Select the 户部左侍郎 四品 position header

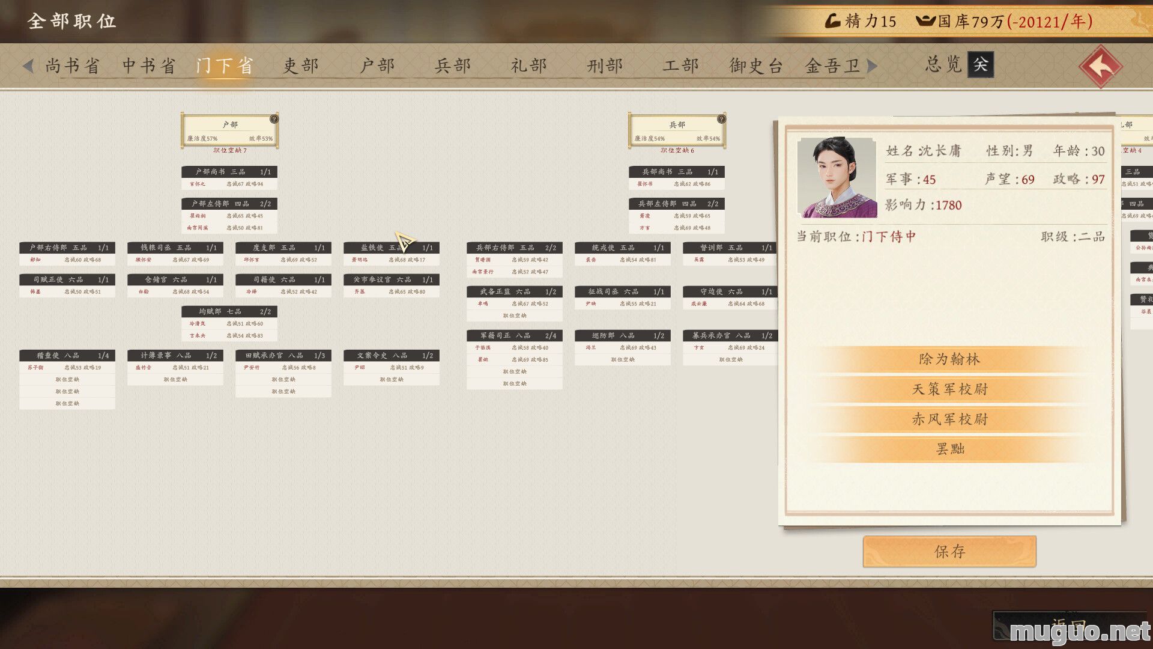229,203
